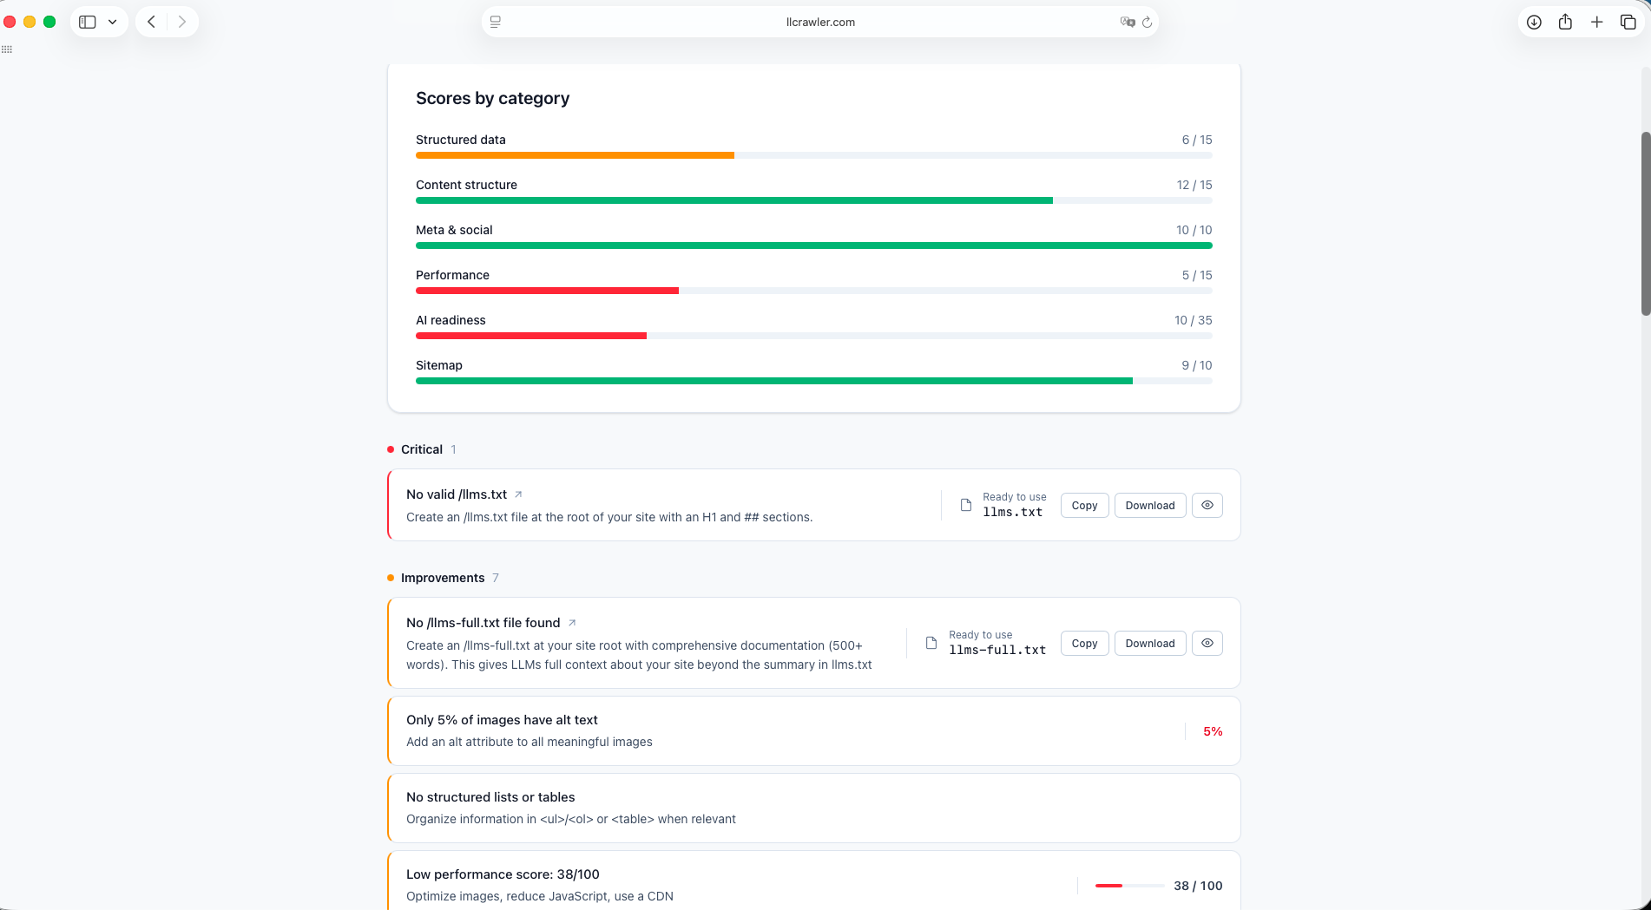This screenshot has width=1651, height=910.
Task: Click the Structured data score progress bar
Action: [x=813, y=155]
